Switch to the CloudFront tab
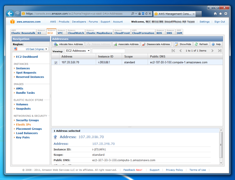The width and height of the screenshot is (235, 180). pos(122,32)
